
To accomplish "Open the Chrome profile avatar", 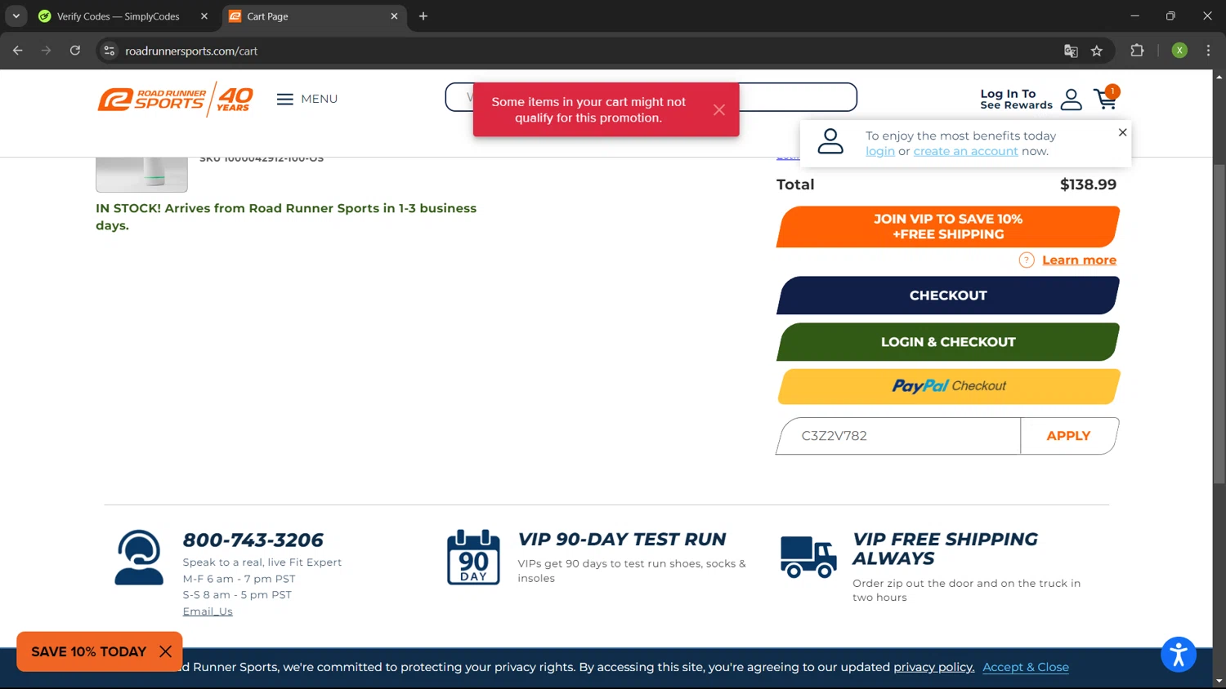I will click(1179, 51).
